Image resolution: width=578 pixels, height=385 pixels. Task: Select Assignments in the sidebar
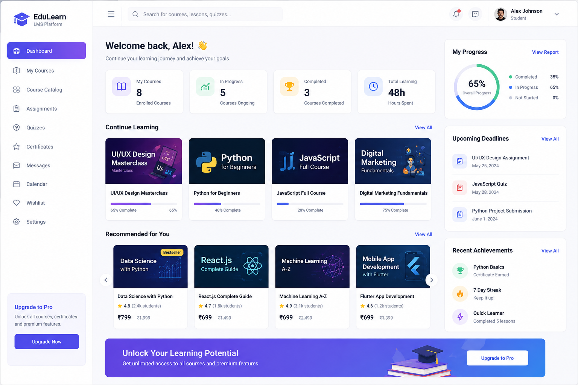[x=47, y=109]
